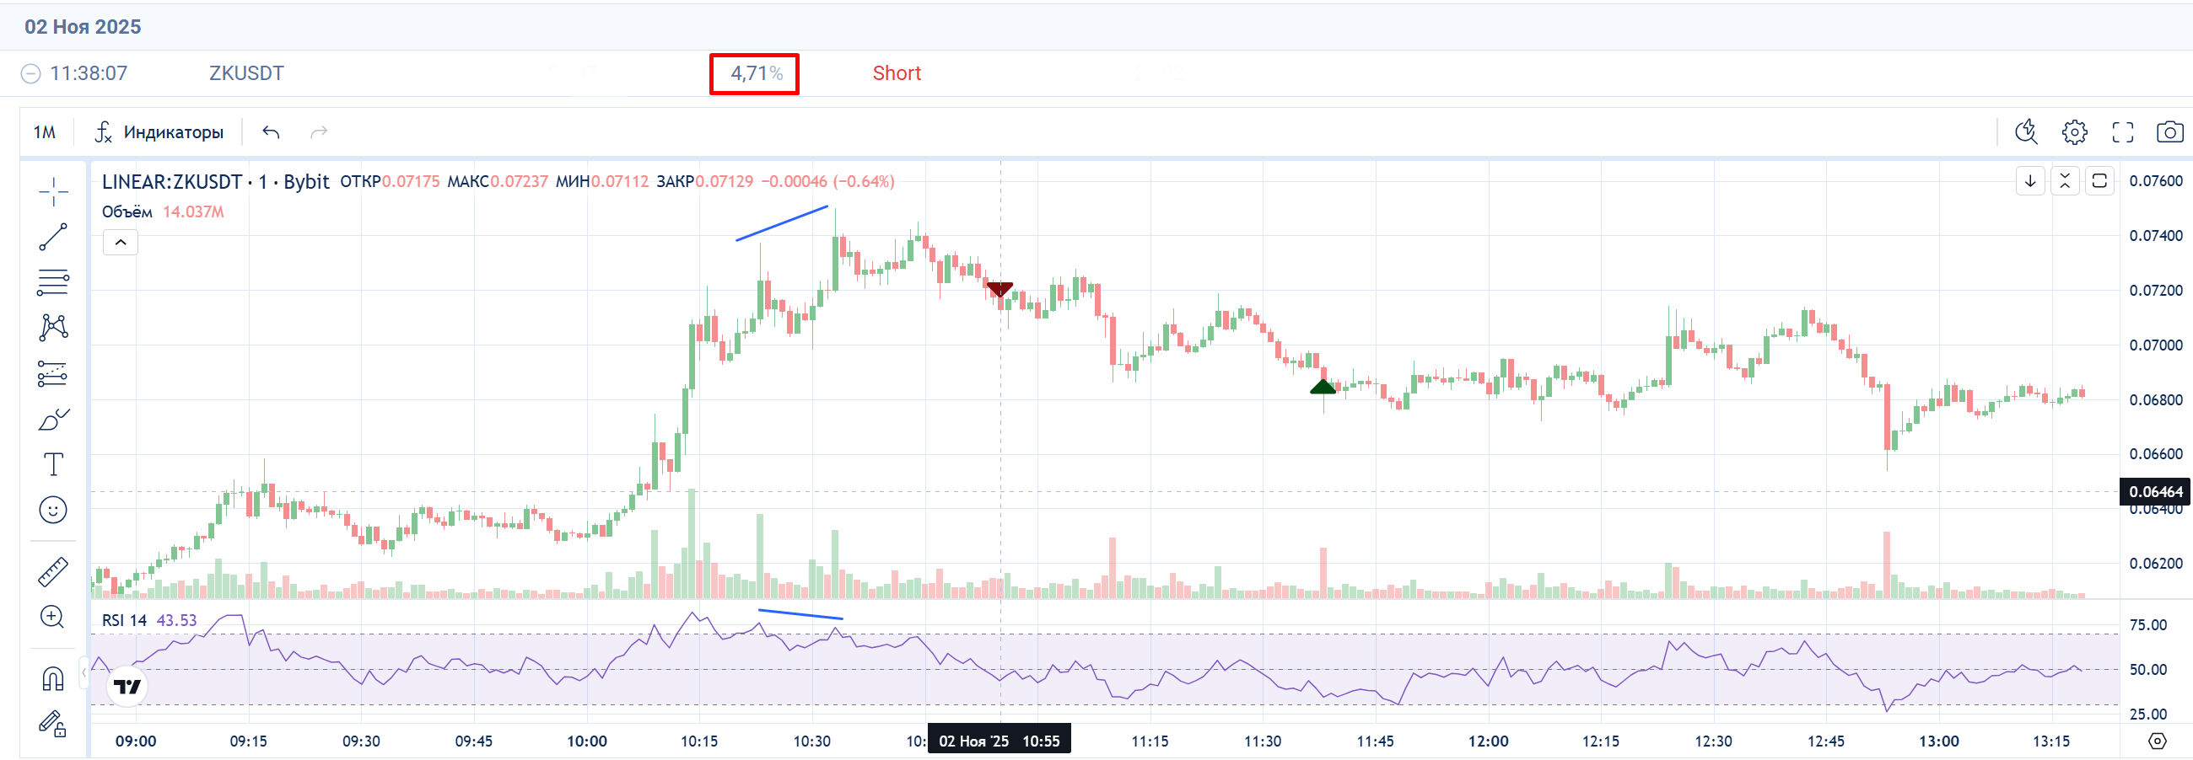Open the emoji icons tool
Image resolution: width=2193 pixels, height=760 pixels.
pyautogui.click(x=53, y=510)
